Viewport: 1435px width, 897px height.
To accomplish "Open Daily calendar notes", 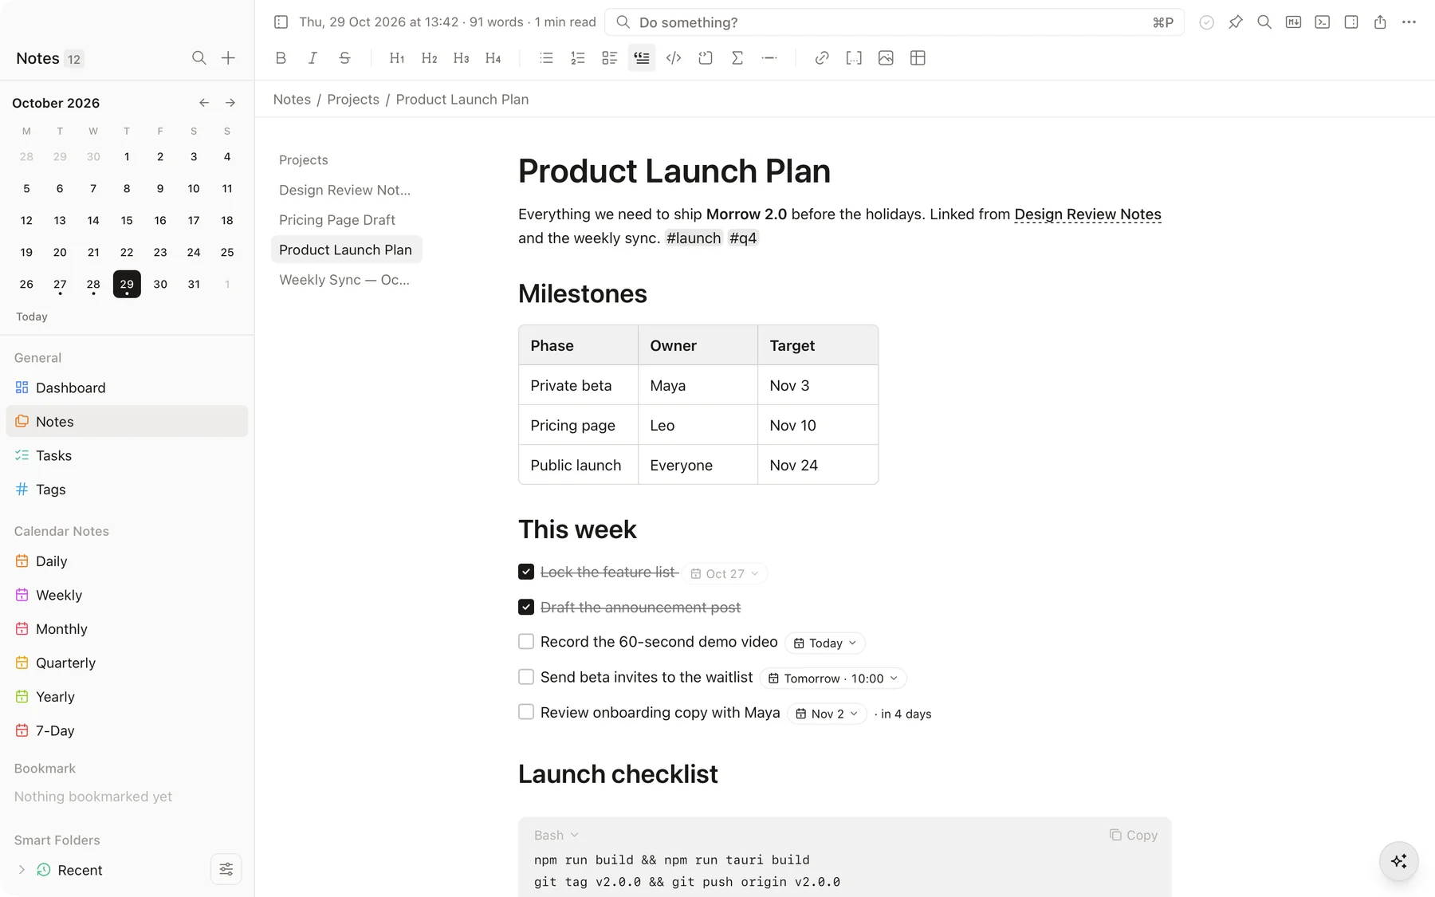I will 127,561.
